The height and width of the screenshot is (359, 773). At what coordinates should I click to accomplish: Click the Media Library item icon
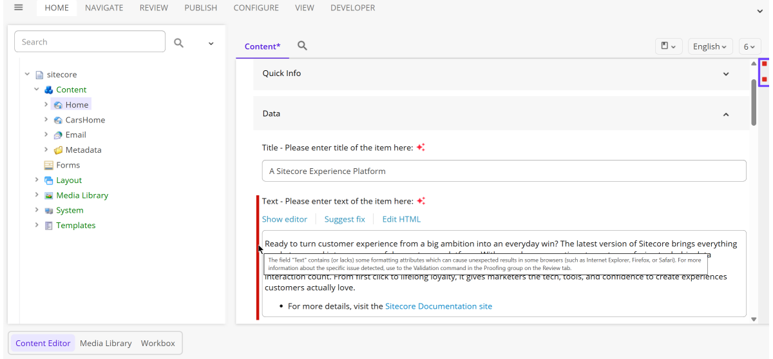coord(49,195)
